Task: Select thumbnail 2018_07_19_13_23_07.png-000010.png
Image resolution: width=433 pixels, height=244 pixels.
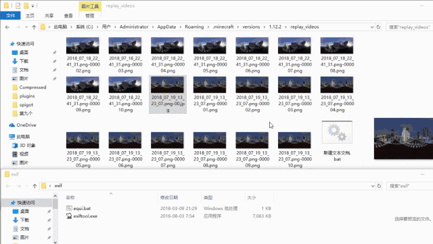Action: (x=294, y=140)
